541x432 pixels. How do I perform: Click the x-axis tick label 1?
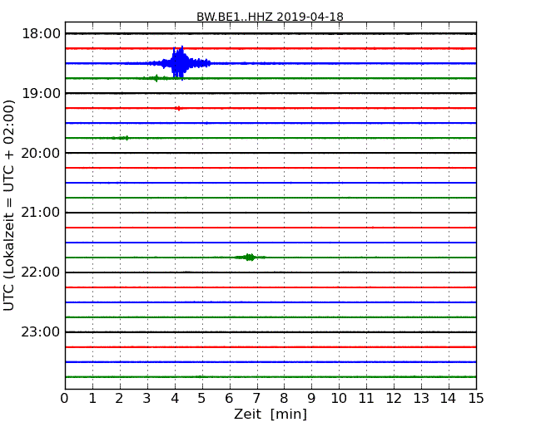pos(92,398)
